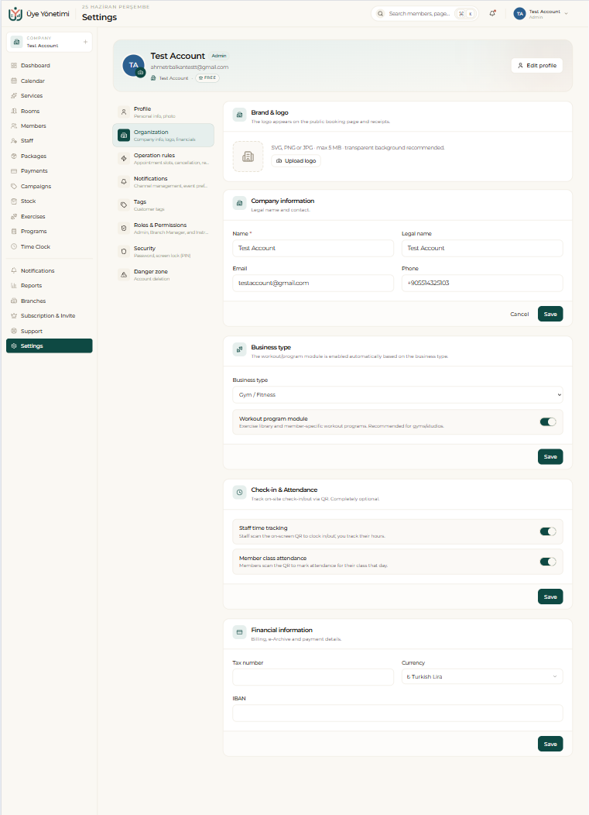Click Cancel in Company information
Viewport: 589px width, 815px height.
point(519,314)
